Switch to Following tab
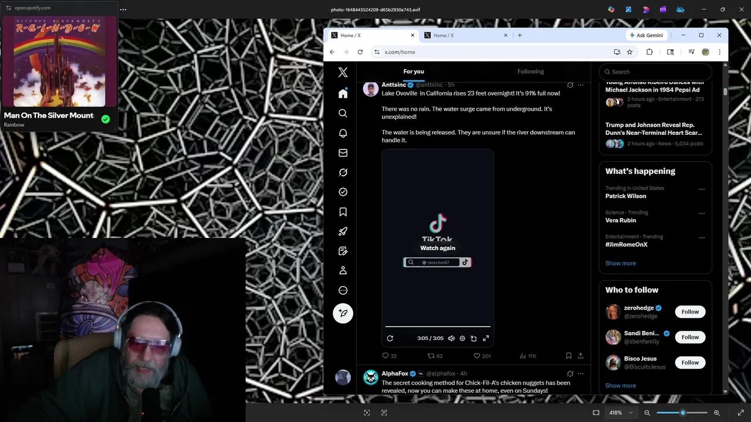The height and width of the screenshot is (422, 751). [530, 72]
